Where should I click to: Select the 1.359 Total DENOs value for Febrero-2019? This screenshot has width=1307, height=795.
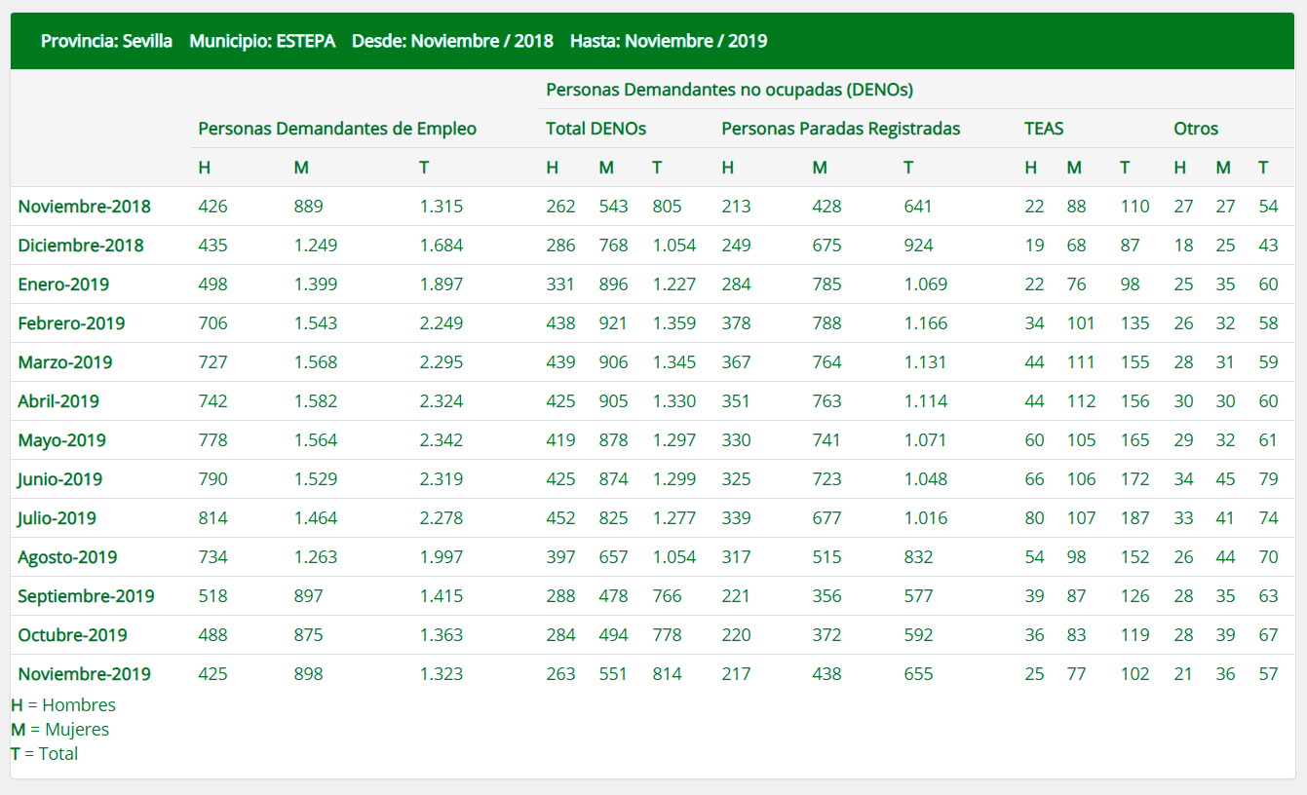pos(673,323)
